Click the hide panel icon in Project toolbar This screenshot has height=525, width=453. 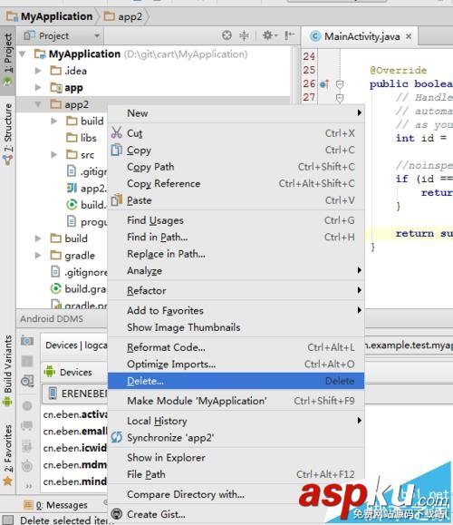pos(289,35)
